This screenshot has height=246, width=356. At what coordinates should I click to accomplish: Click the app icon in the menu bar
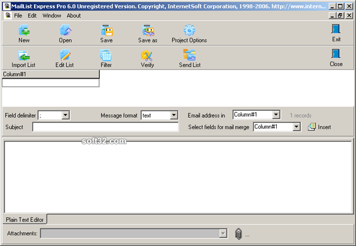coord(8,15)
